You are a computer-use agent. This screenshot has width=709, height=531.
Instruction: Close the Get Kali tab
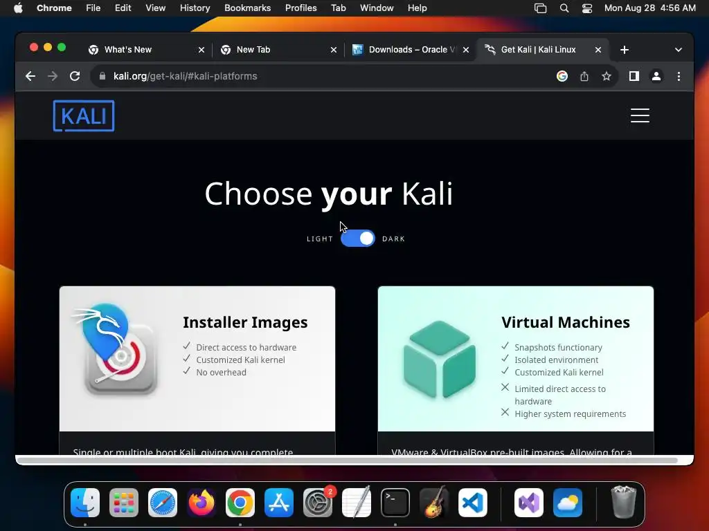pos(598,50)
